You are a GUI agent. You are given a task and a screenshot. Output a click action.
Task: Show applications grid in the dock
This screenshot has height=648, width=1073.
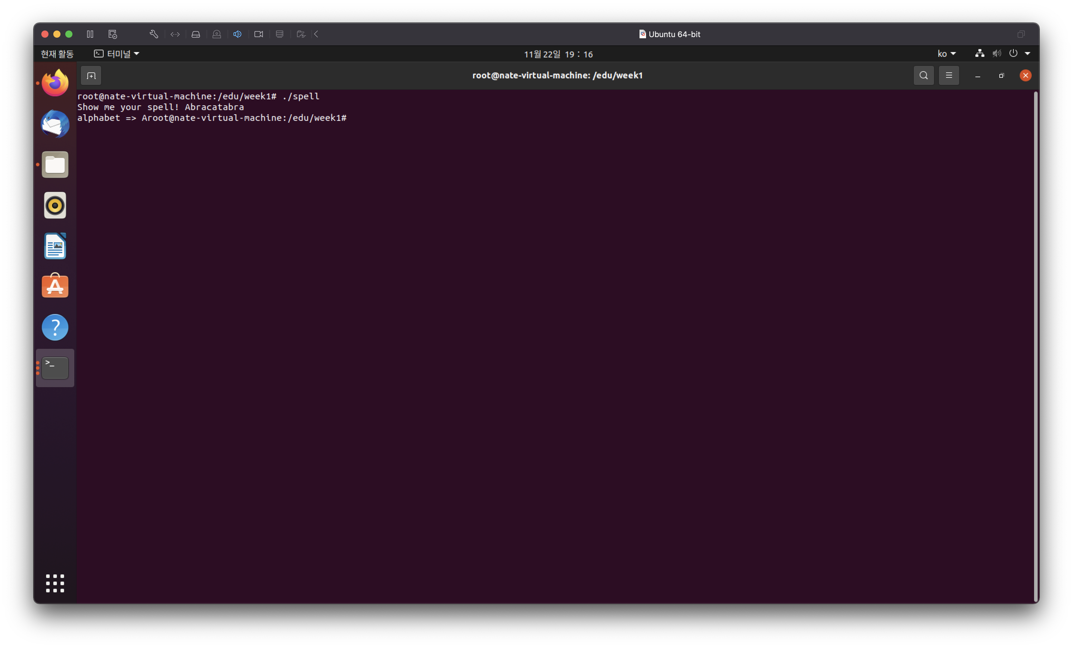point(55,583)
